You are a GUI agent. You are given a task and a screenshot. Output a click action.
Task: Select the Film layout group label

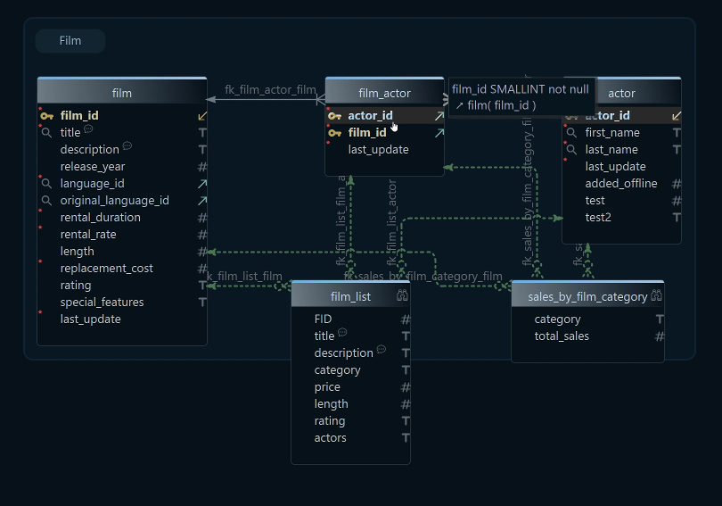coord(70,41)
